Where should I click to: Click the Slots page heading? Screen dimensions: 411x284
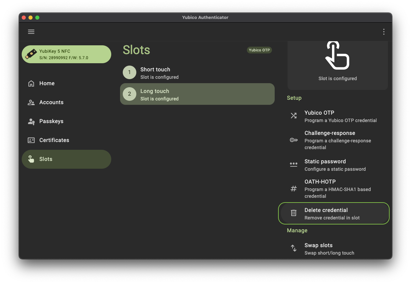pos(136,50)
